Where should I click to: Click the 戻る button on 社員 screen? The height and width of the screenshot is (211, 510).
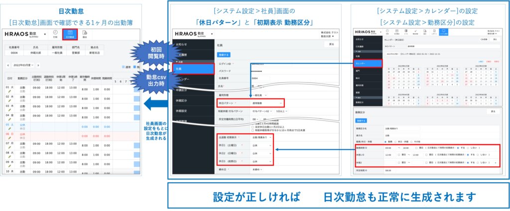point(332,44)
